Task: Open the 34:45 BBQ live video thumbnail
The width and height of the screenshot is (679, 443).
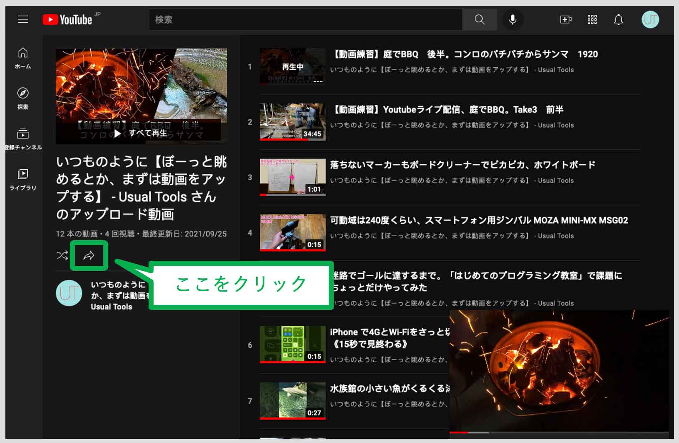Action: pos(293,122)
